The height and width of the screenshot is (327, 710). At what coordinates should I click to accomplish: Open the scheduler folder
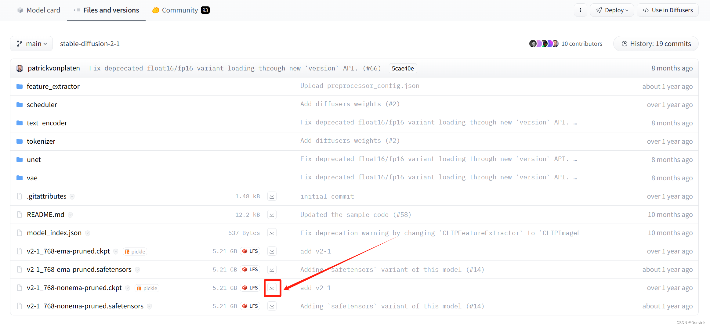point(42,105)
